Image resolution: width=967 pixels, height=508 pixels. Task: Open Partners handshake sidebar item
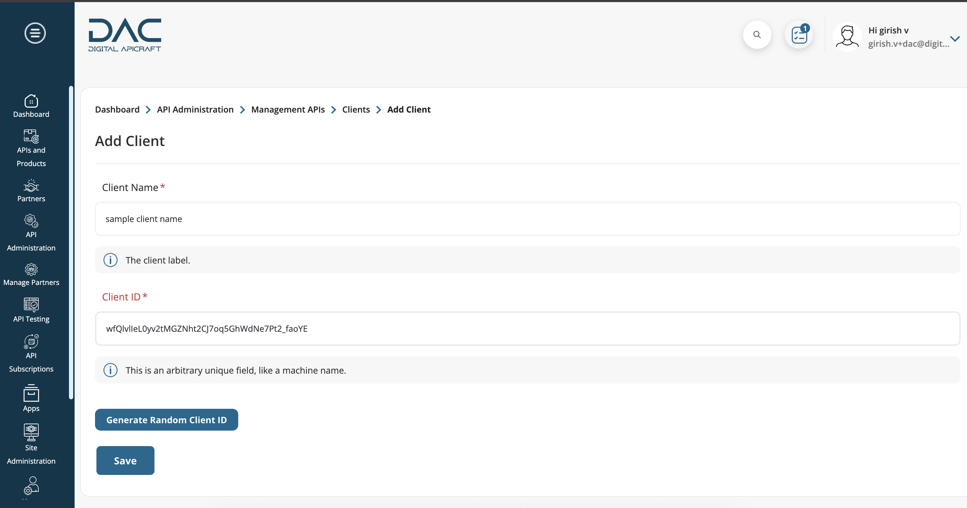coord(31,191)
